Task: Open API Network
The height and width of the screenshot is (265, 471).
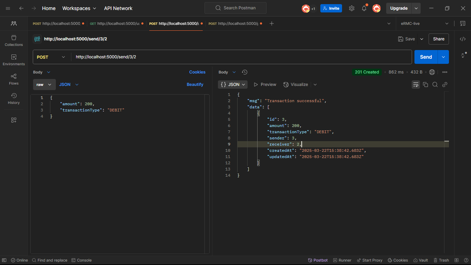Action: click(x=118, y=8)
